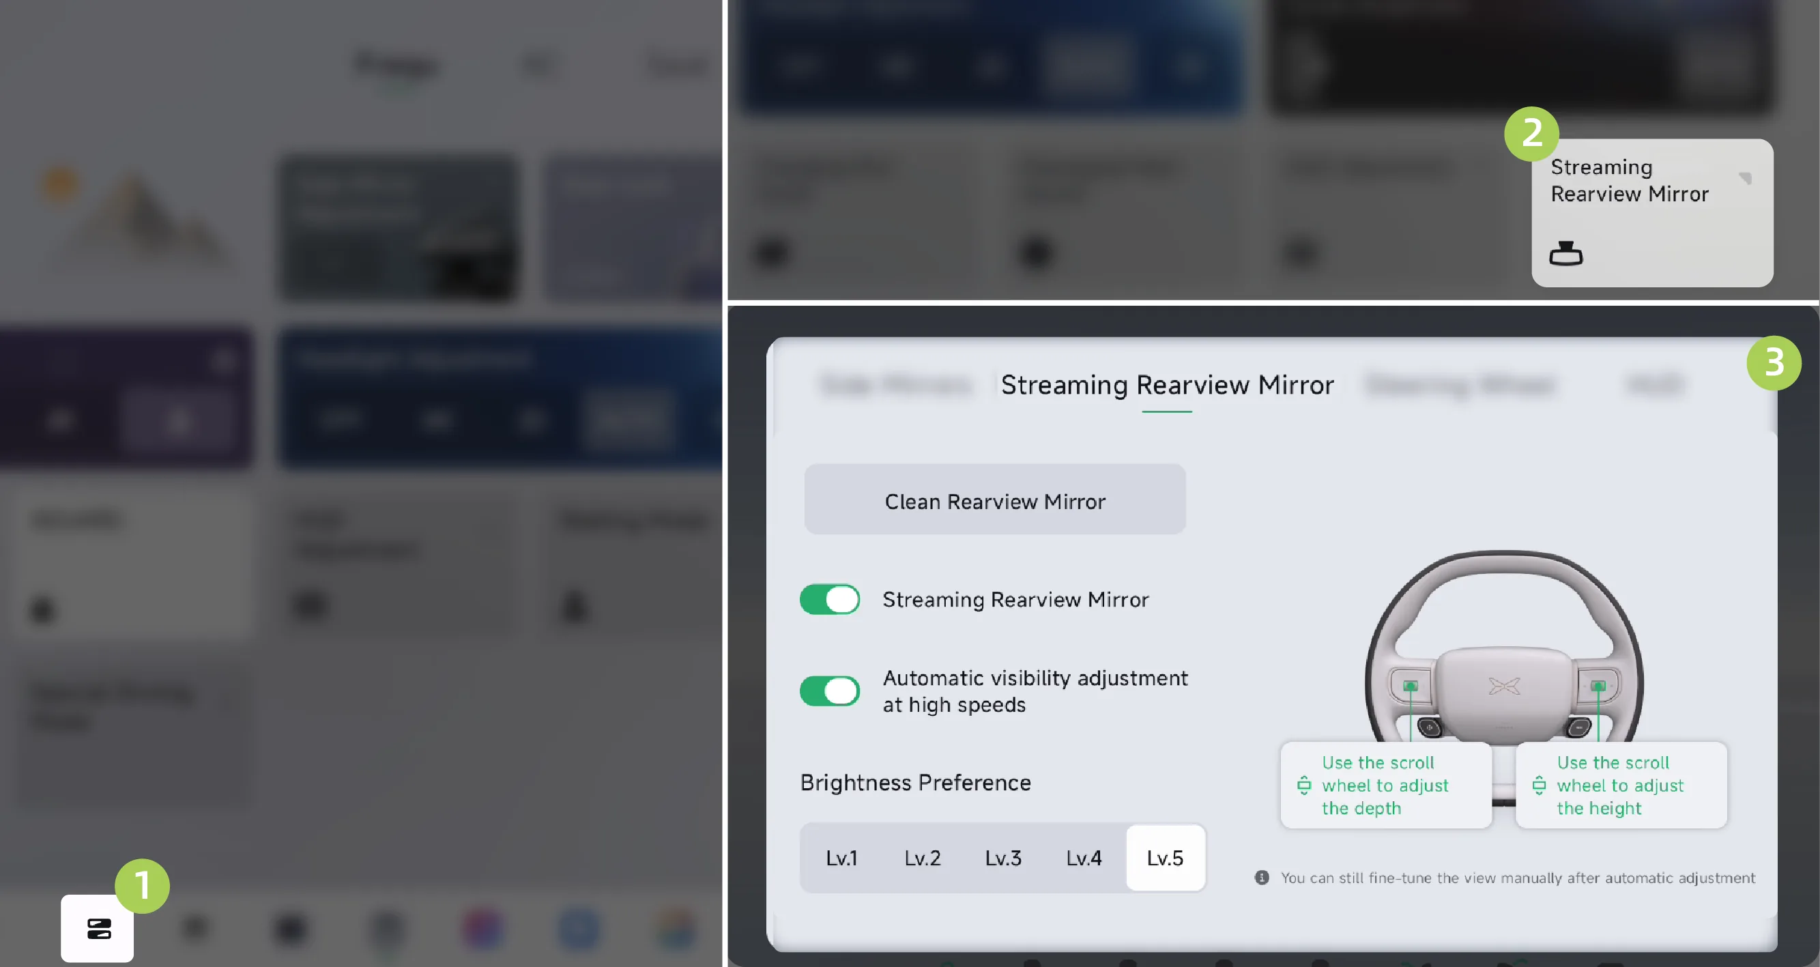Click scroll wheel icon in height tip
The image size is (1820, 967).
[1539, 785]
